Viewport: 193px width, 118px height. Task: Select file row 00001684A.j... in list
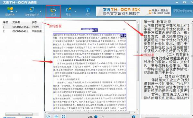pyautogui.click(x=22, y=27)
